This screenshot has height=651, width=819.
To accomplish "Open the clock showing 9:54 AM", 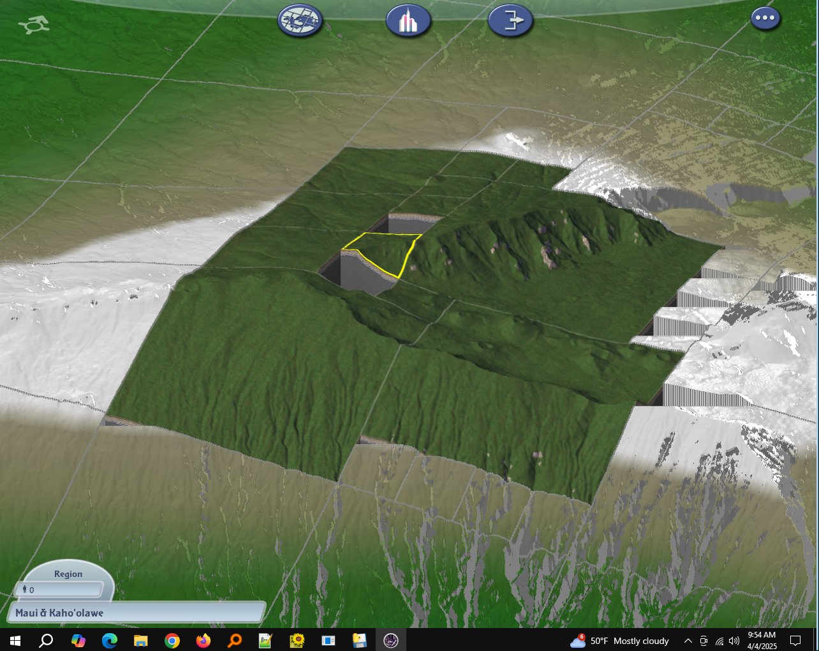I will (x=762, y=640).
